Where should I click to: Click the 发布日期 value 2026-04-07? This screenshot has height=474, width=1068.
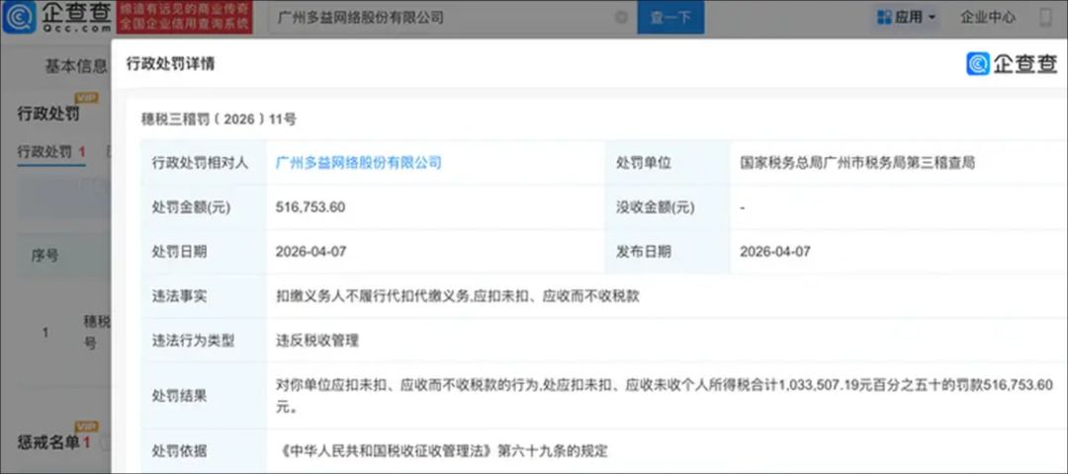click(775, 252)
